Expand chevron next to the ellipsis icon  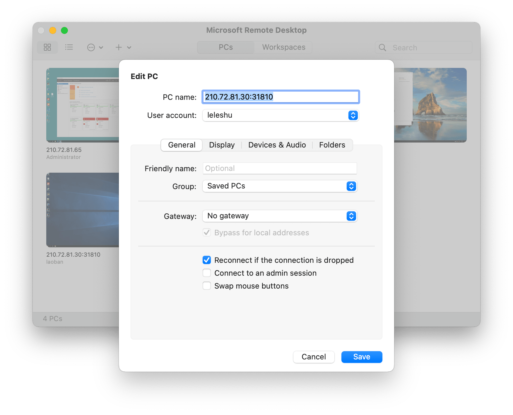[x=101, y=47]
